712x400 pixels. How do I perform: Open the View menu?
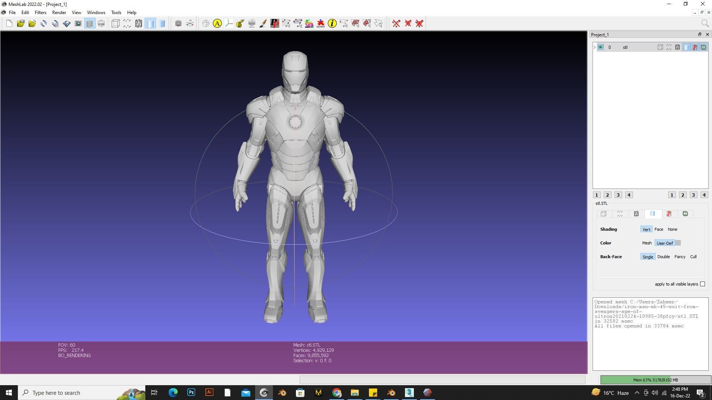pyautogui.click(x=76, y=13)
